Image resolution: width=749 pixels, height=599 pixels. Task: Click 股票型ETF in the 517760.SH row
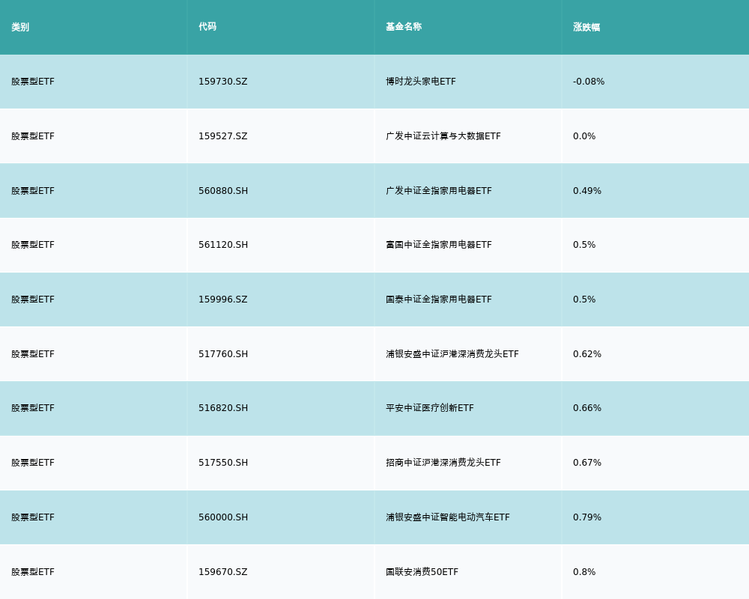coord(33,354)
